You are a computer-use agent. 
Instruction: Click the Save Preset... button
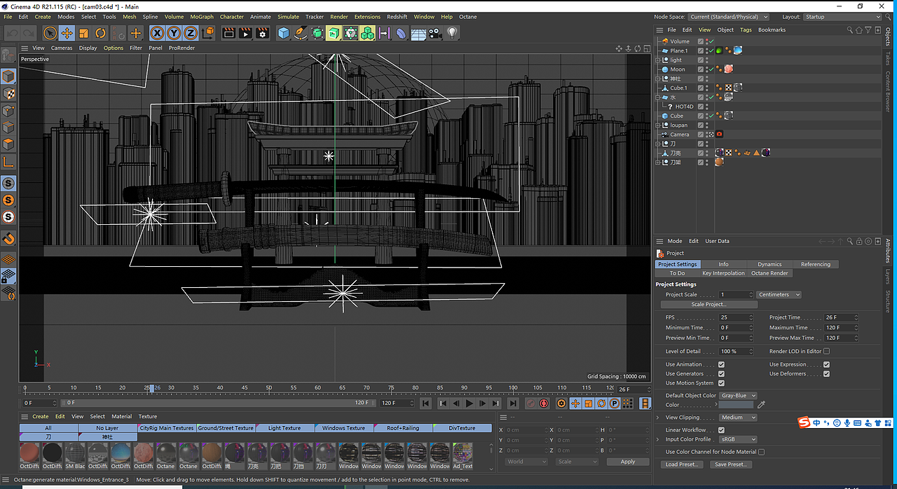pos(730,464)
